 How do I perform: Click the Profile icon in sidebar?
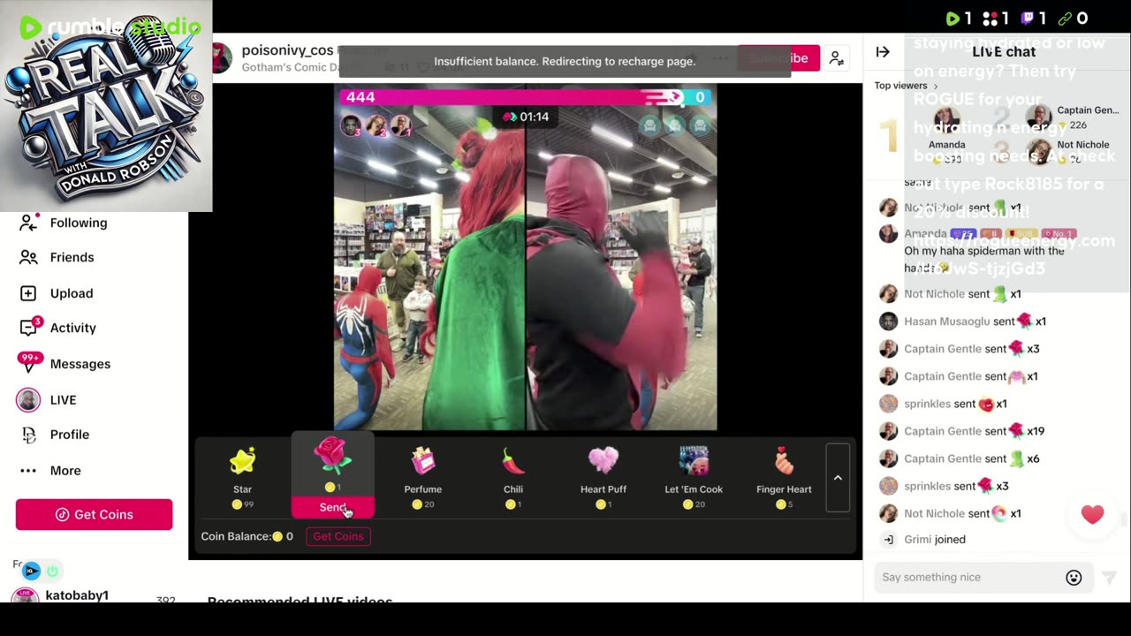(28, 435)
